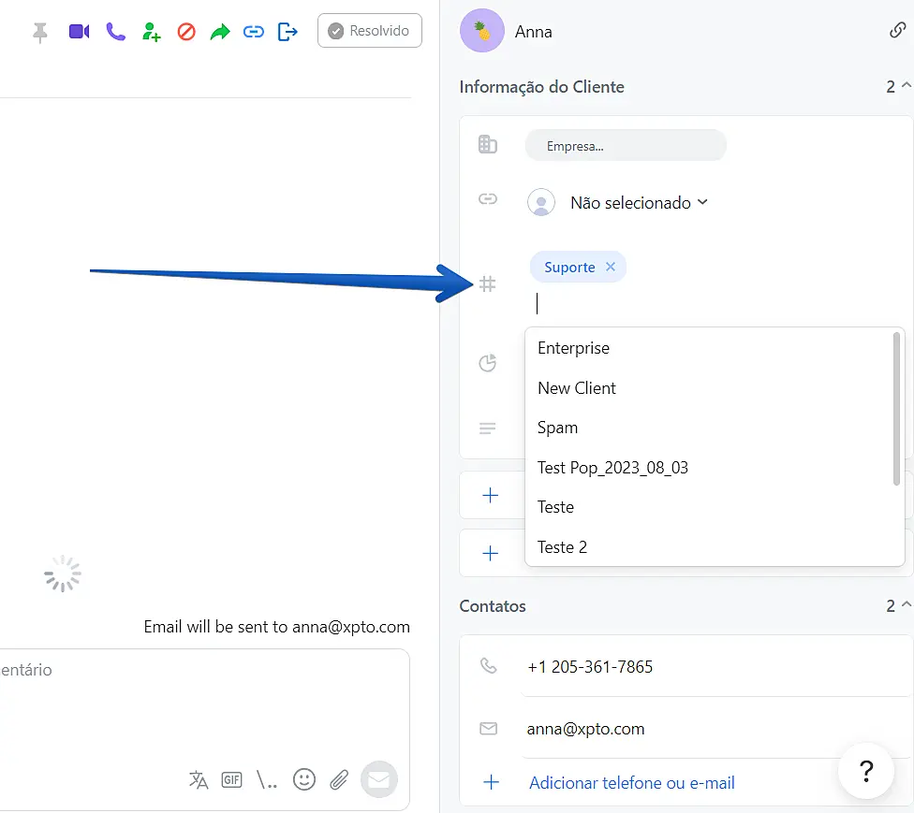Open the Não selecionado dropdown
Image resolution: width=914 pixels, height=813 pixels.
640,203
